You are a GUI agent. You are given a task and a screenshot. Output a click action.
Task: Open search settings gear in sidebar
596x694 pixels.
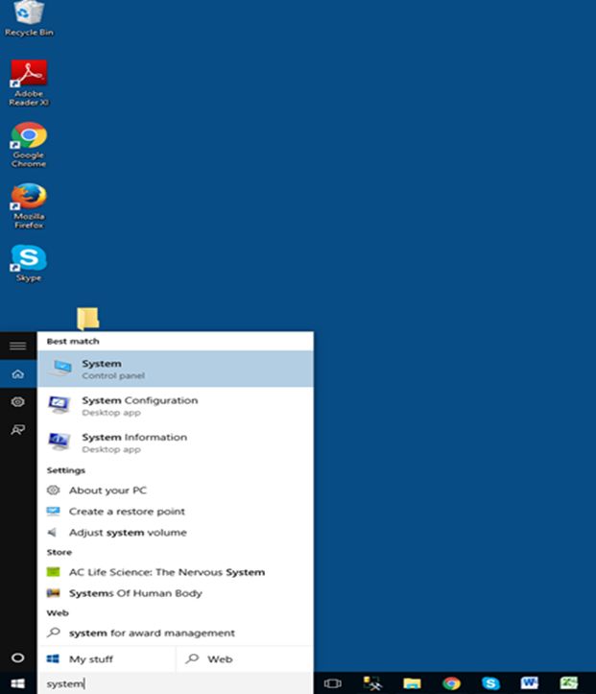(x=17, y=402)
